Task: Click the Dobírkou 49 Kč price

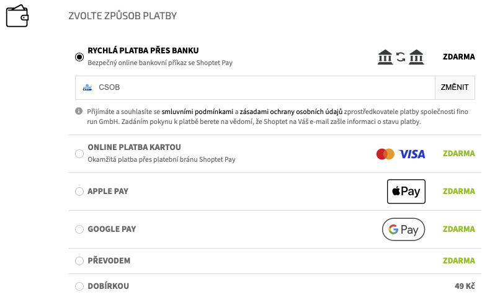Action: (465, 286)
